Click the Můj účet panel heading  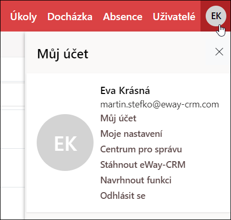[x=63, y=54]
